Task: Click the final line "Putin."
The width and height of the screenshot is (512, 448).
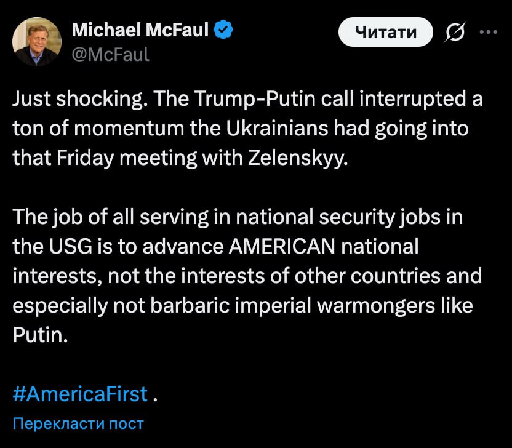Action: point(40,335)
